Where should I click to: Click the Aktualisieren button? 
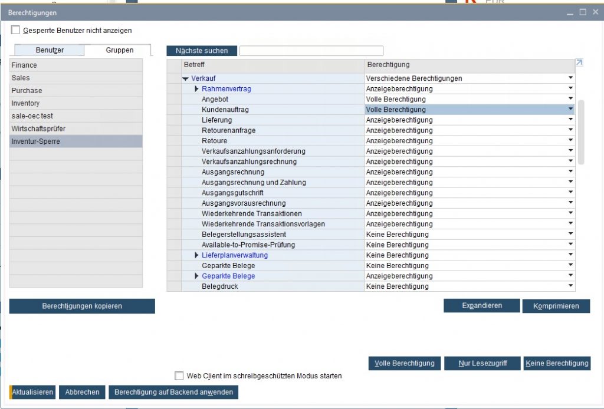pyautogui.click(x=33, y=392)
